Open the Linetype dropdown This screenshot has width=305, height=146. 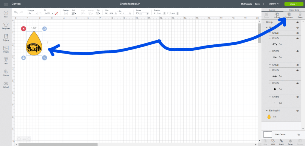[x=32, y=13]
